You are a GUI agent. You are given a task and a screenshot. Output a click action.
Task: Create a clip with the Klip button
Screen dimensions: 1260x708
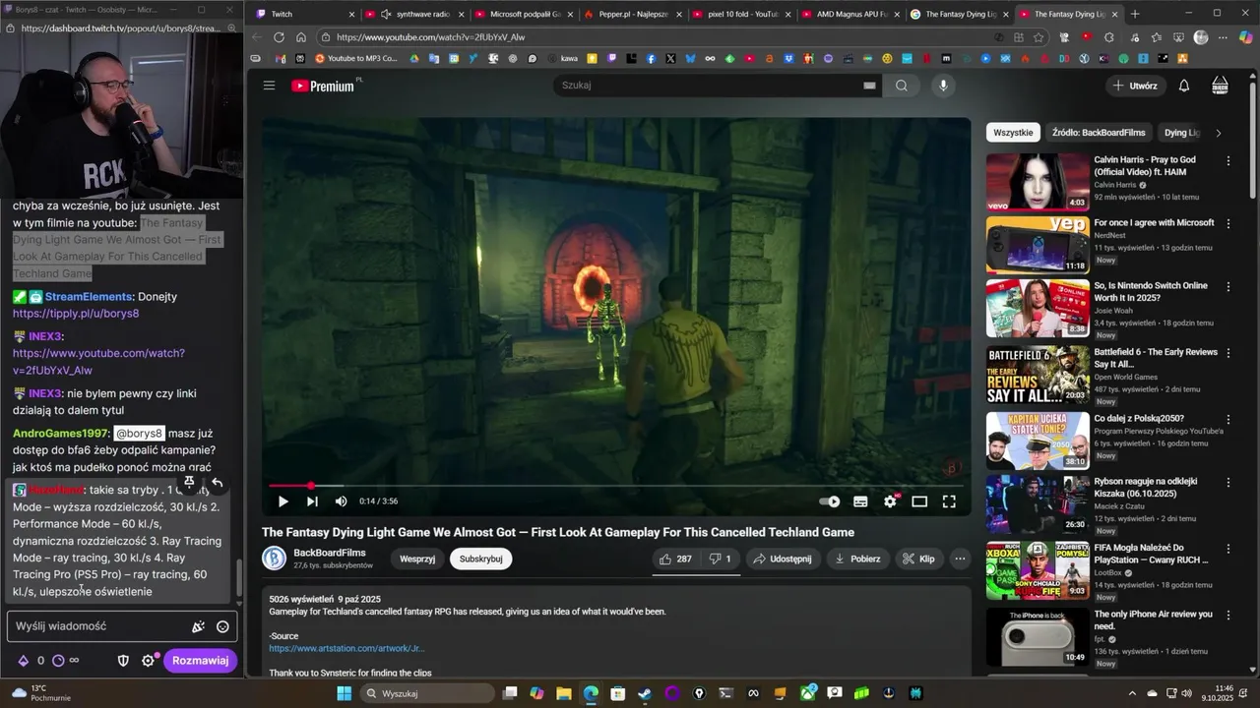click(x=918, y=559)
